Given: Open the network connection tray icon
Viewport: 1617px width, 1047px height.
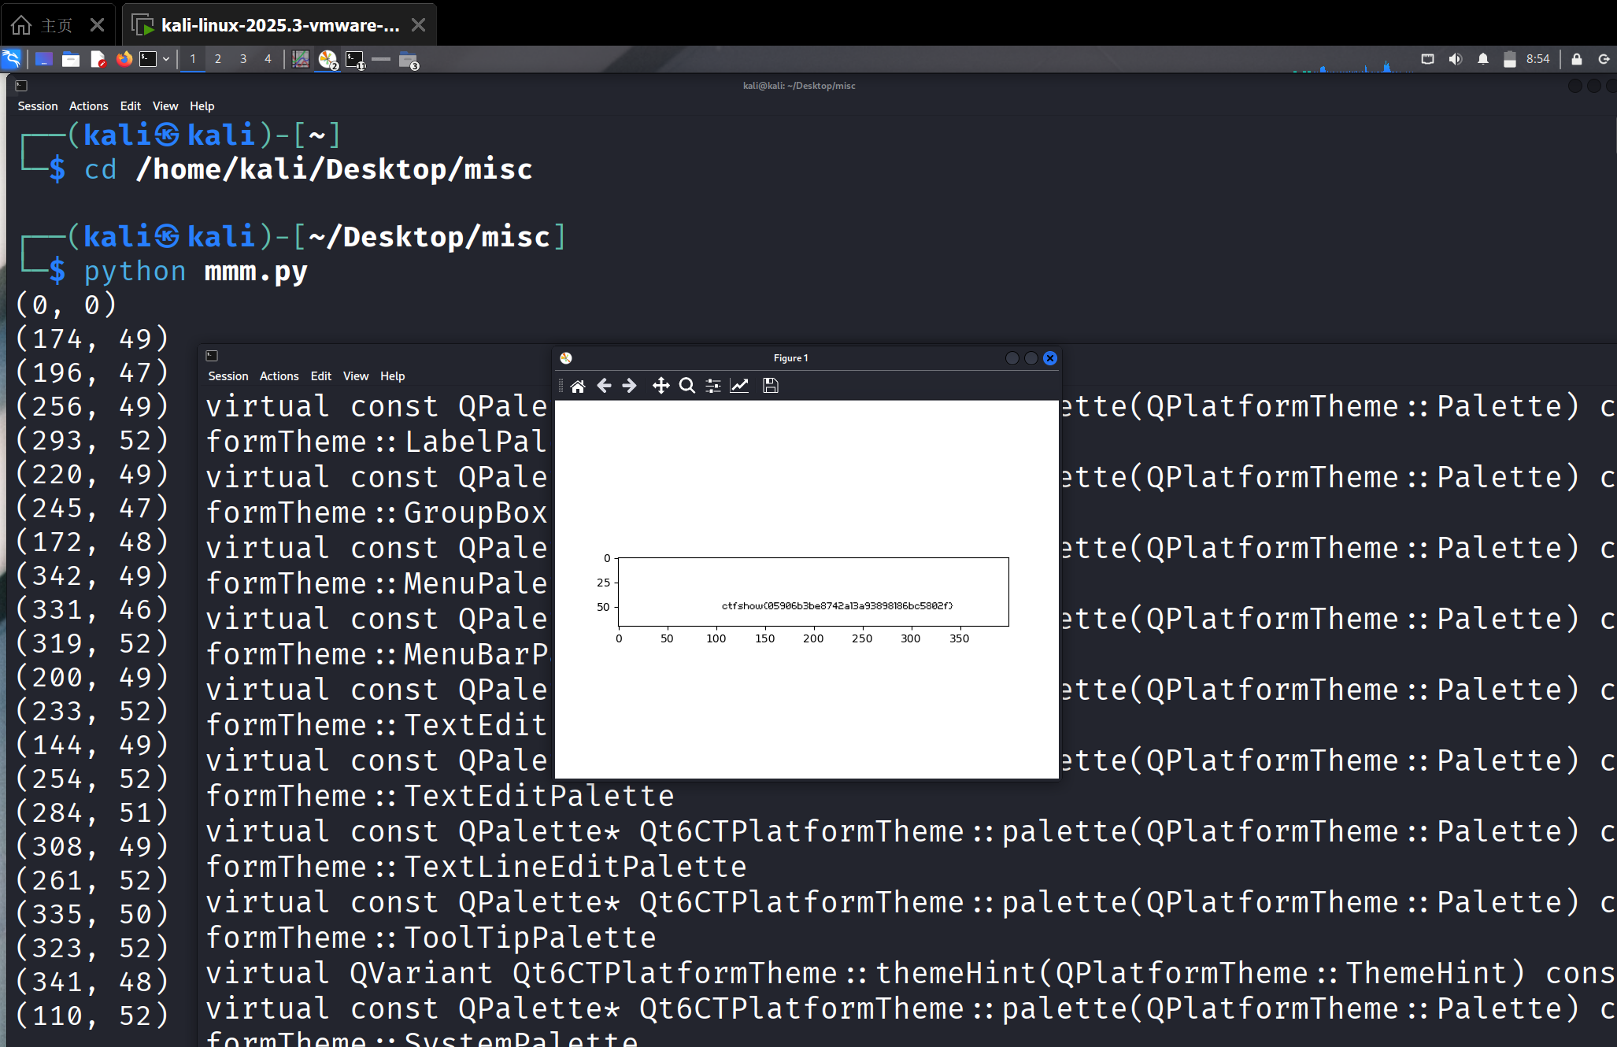Looking at the screenshot, I should pyautogui.click(x=1427, y=59).
